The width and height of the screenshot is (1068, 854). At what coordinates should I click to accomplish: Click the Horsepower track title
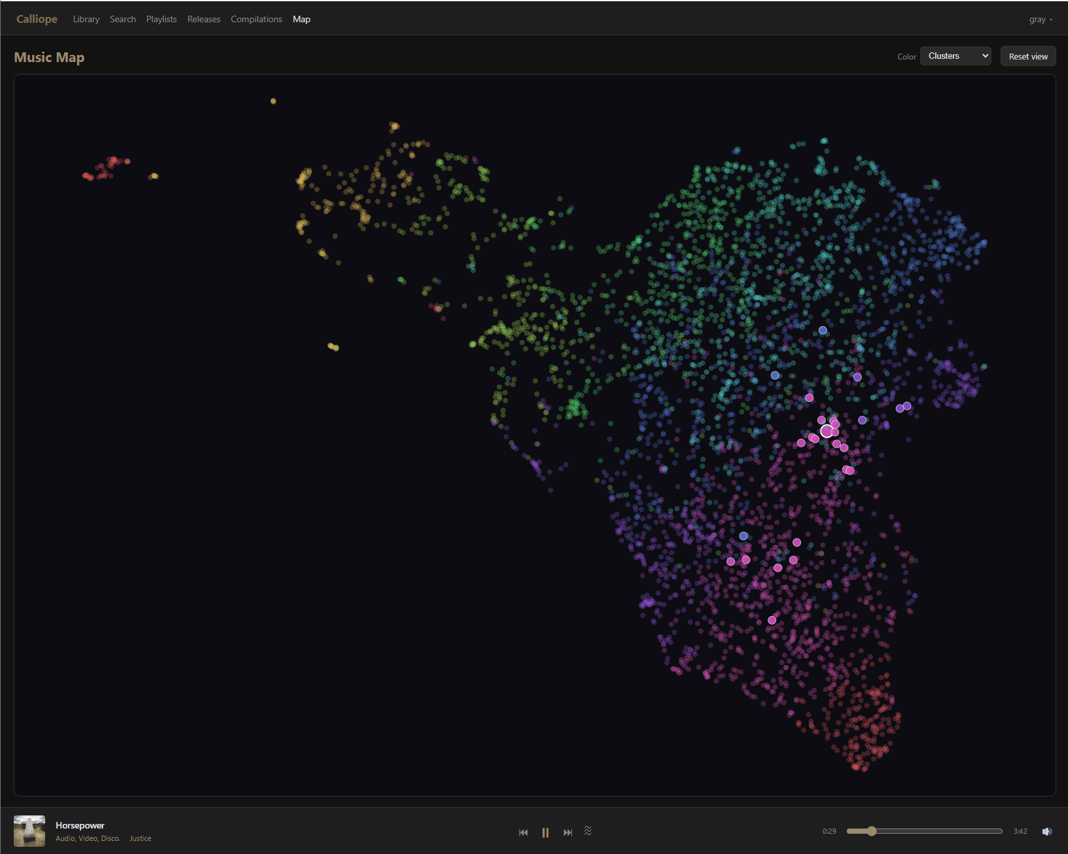(x=80, y=825)
